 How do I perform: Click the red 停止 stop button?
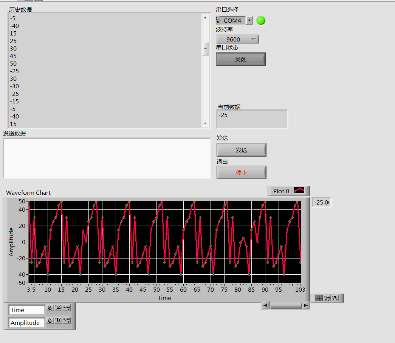point(241,172)
